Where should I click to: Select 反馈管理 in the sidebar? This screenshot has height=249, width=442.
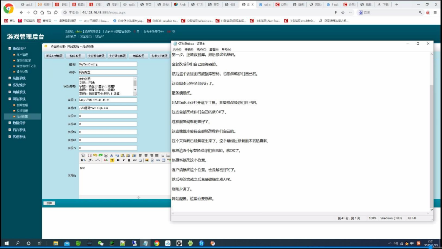(22, 111)
